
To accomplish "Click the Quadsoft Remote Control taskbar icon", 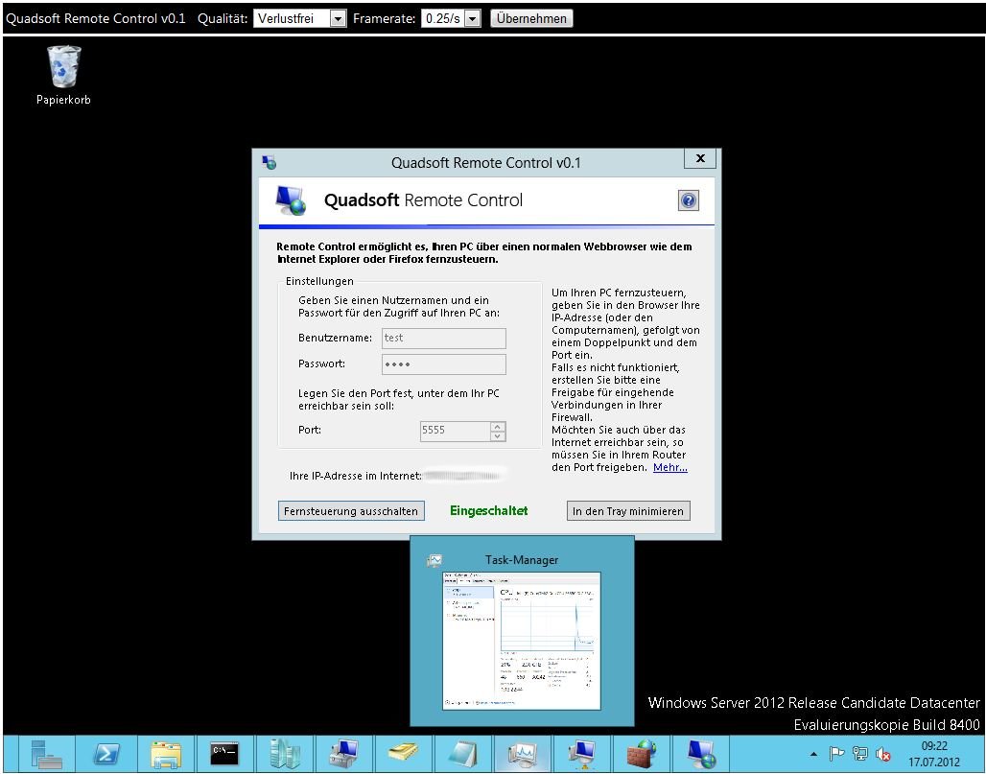I will [699, 754].
